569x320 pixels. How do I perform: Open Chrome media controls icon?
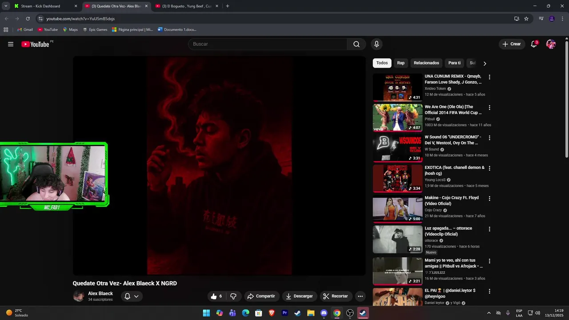click(541, 19)
